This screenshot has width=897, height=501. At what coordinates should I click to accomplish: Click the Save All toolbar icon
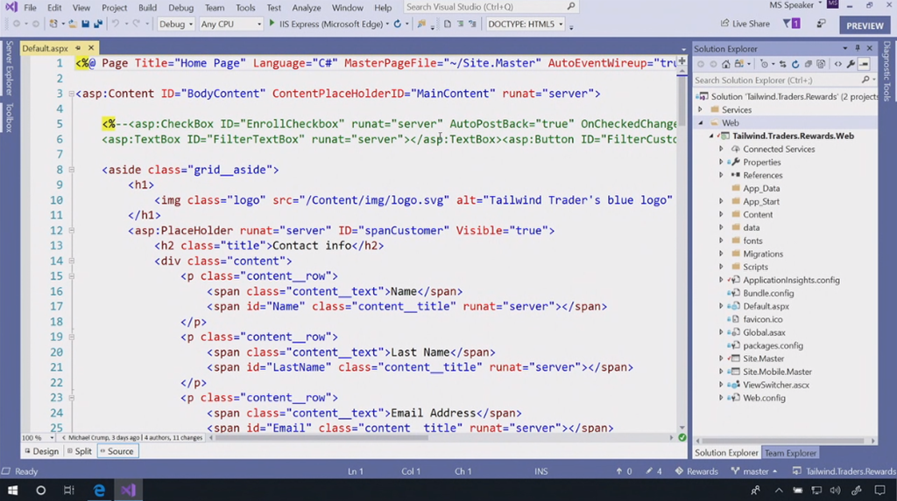click(x=98, y=24)
